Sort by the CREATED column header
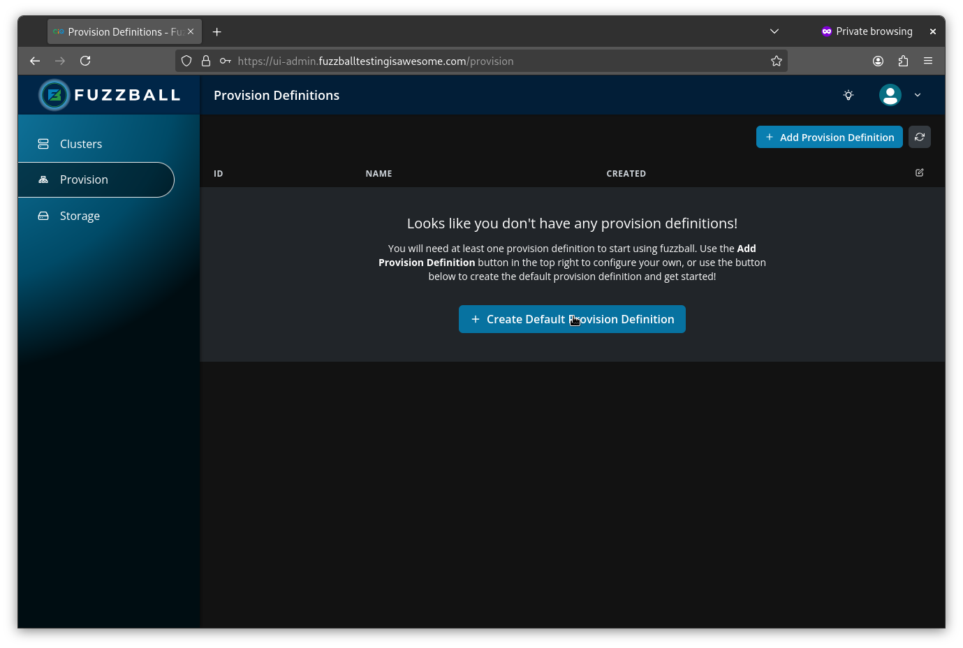The width and height of the screenshot is (963, 648). click(626, 173)
